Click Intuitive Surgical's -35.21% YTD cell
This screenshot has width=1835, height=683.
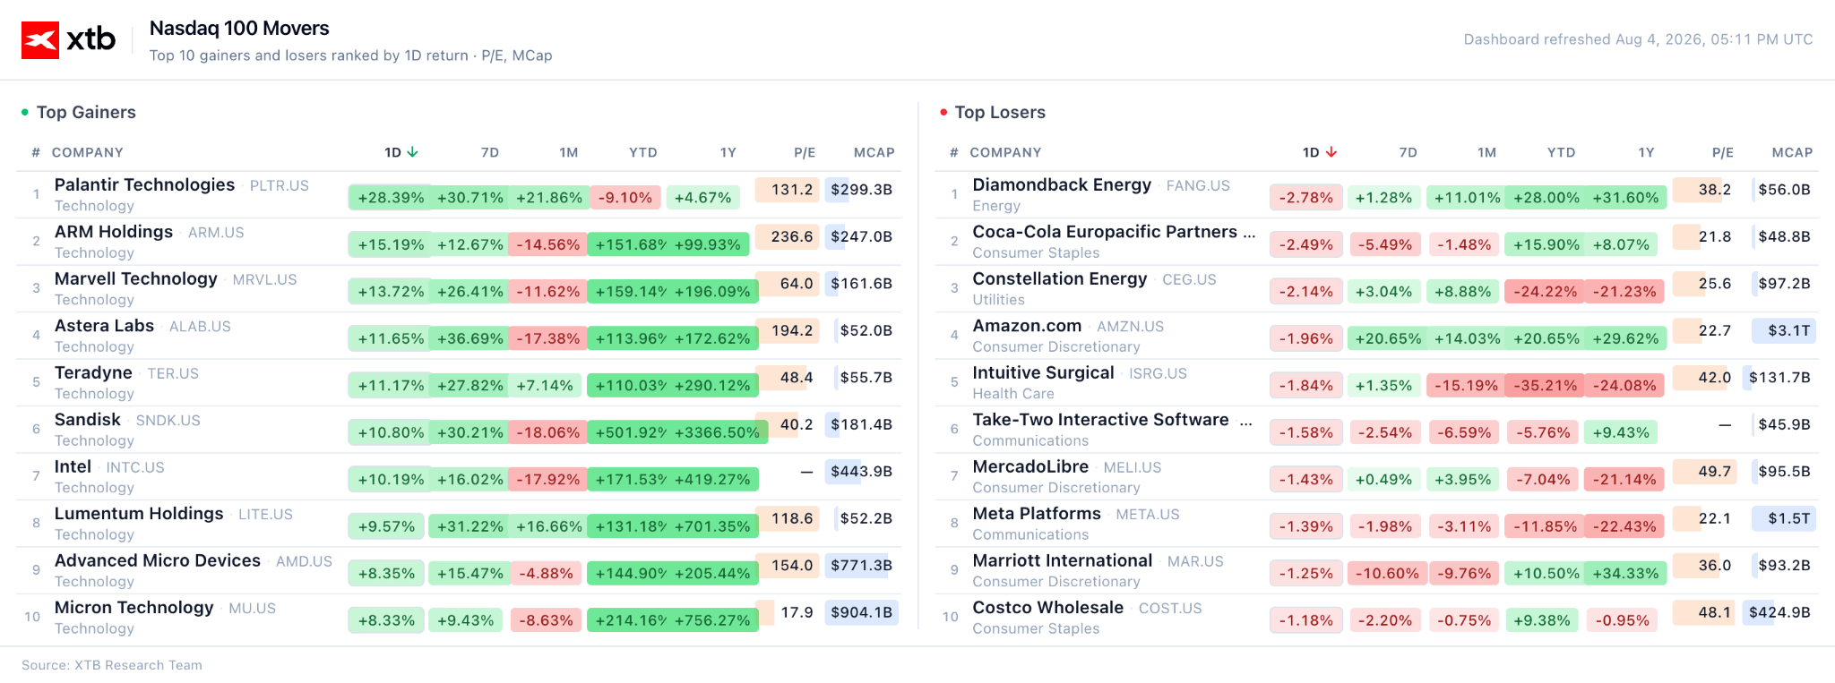[1545, 386]
